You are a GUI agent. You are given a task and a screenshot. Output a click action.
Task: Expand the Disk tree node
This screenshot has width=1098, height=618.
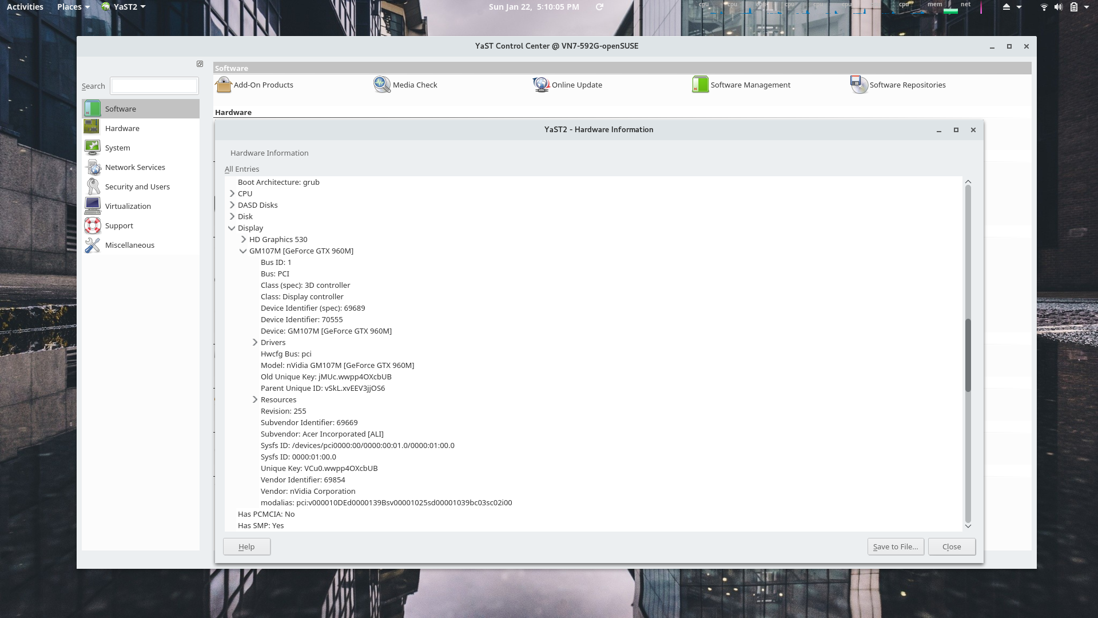tap(232, 216)
